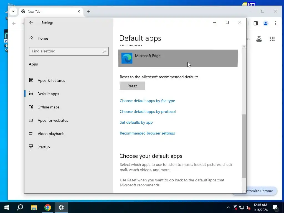This screenshot has height=213, width=284.
Task: Open Video playback settings
Action: 51,134
